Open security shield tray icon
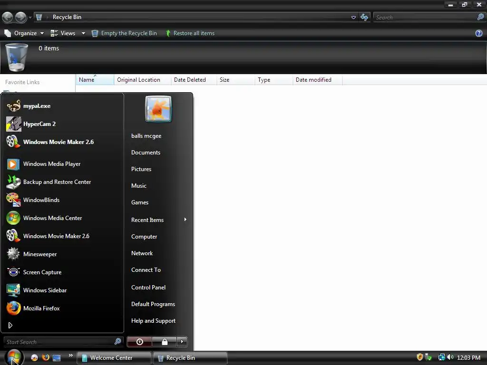Screen dimensions: 487x365 420,357
